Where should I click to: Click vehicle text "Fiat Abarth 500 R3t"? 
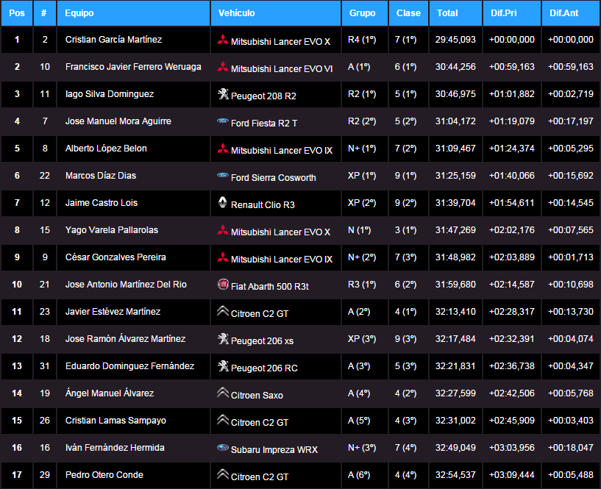pyautogui.click(x=269, y=286)
